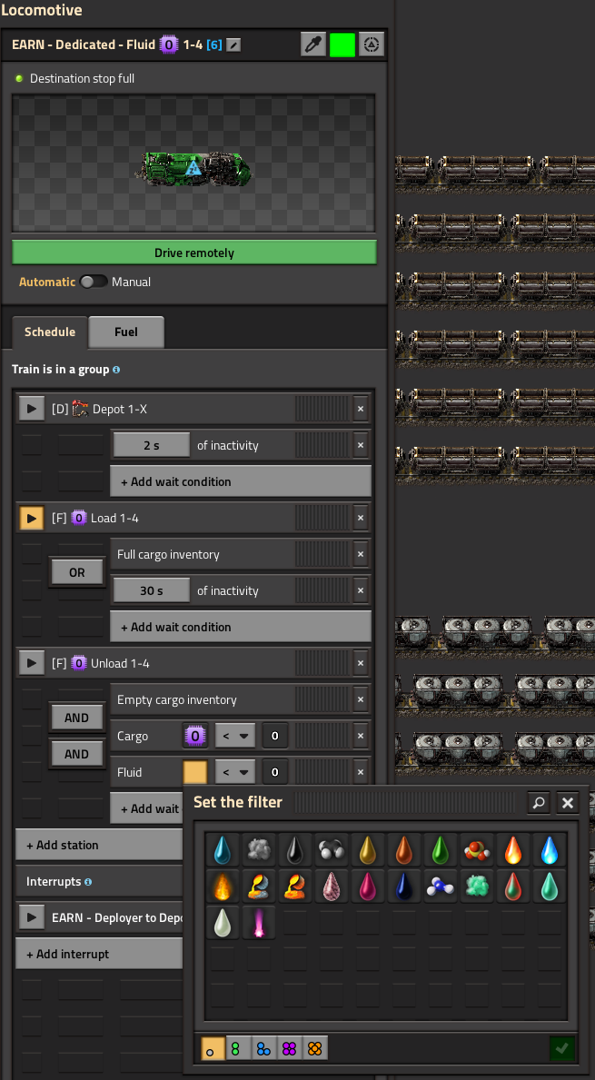Select the orange legendary quality button
This screenshot has width=595, height=1080.
point(314,1048)
